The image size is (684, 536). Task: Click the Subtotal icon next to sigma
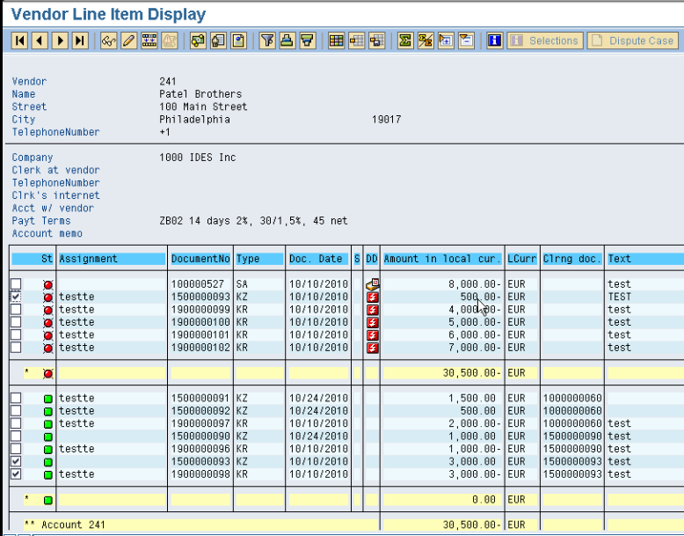[426, 40]
